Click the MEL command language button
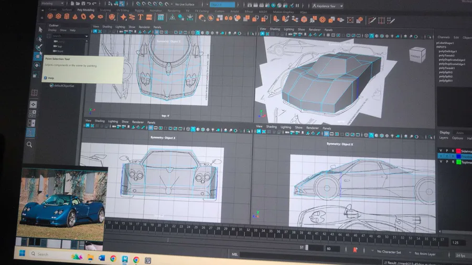 point(234,254)
